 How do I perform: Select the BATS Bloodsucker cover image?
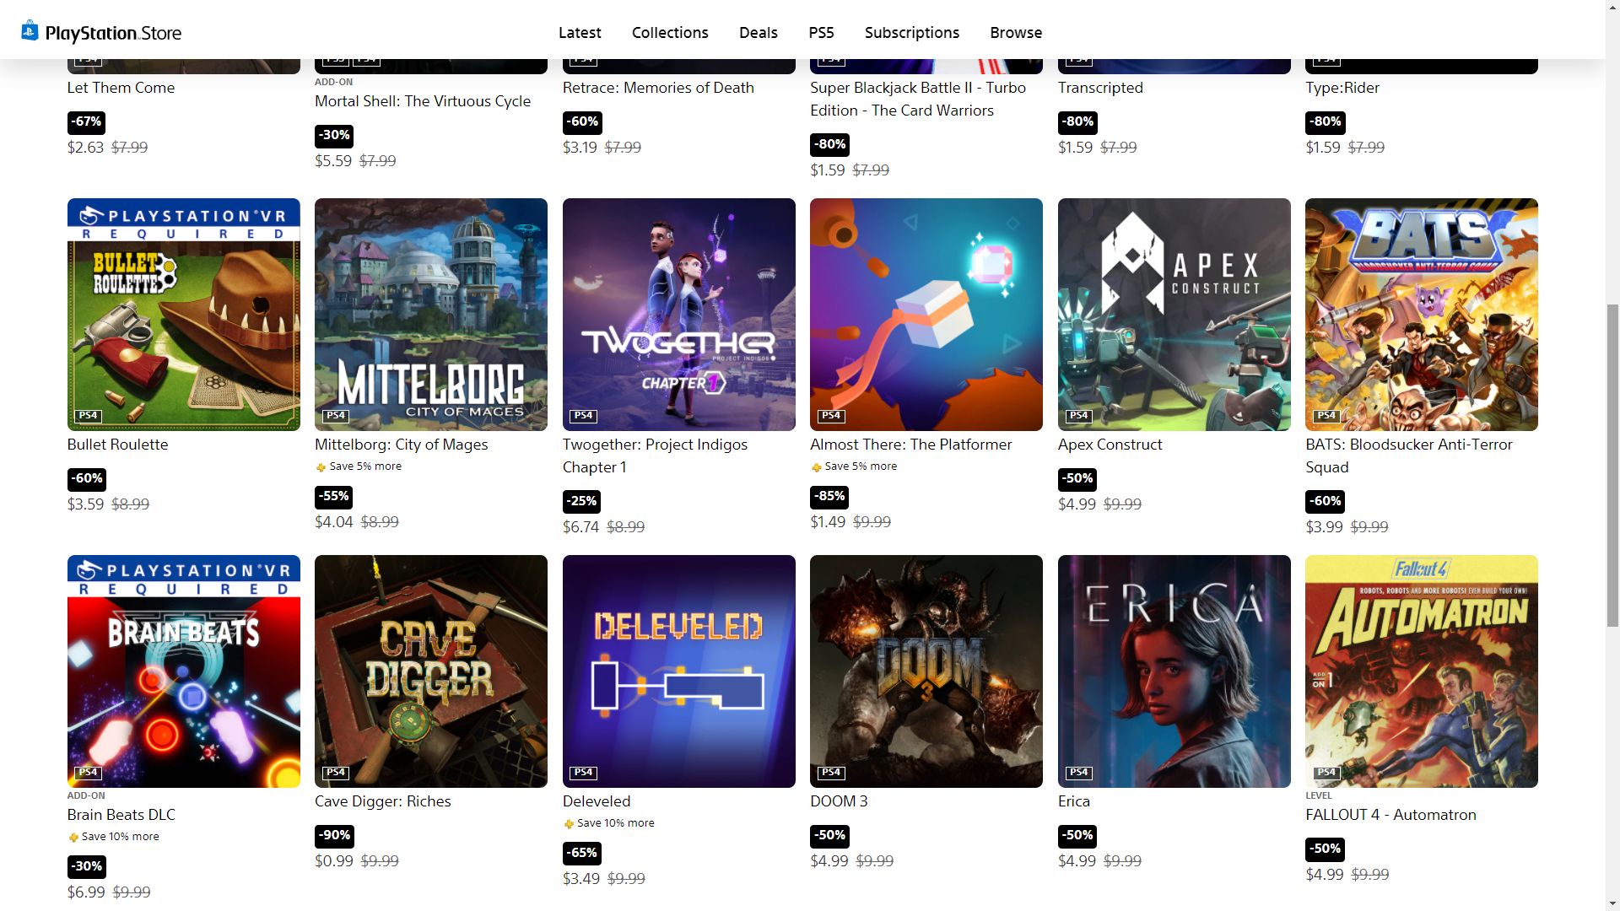[x=1421, y=315]
